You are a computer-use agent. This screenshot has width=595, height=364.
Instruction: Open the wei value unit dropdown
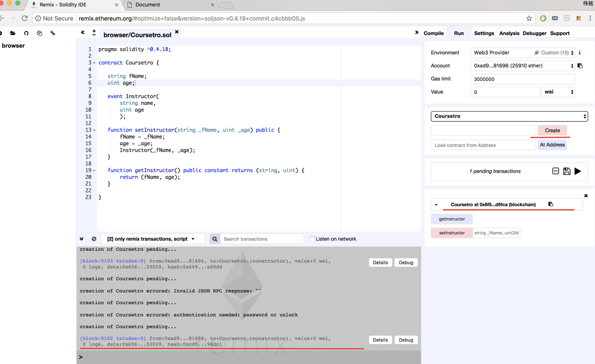[x=558, y=92]
